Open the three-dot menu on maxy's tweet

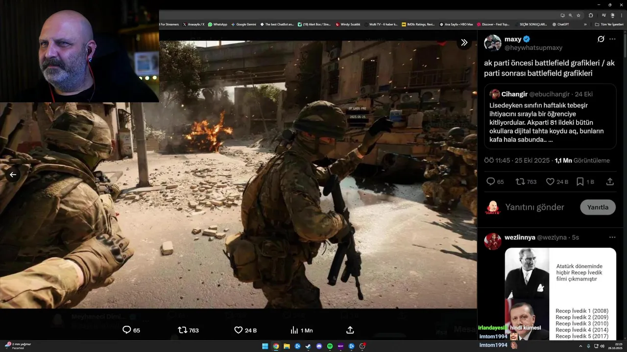(x=612, y=39)
